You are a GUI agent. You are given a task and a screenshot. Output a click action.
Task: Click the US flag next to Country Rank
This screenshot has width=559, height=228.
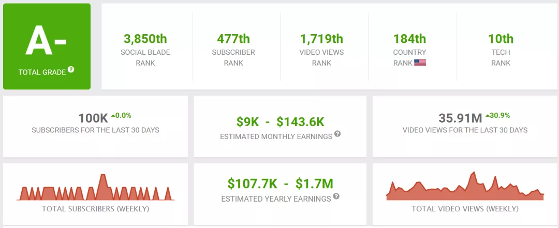click(x=420, y=63)
